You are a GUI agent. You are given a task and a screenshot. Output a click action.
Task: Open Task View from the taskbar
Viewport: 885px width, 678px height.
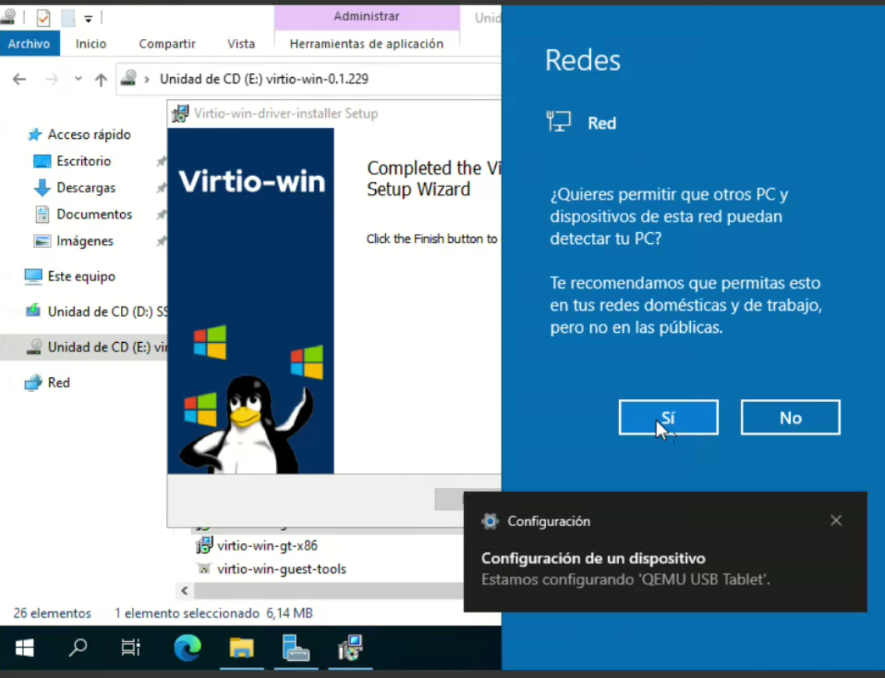(x=131, y=648)
